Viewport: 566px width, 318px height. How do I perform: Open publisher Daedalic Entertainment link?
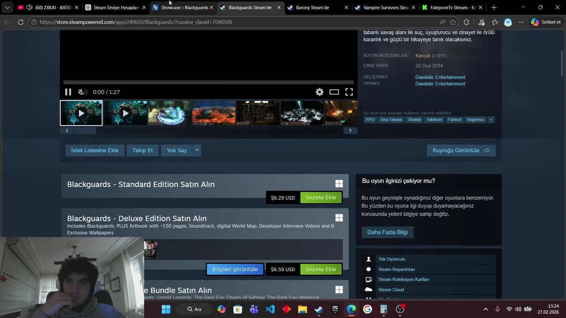440,84
